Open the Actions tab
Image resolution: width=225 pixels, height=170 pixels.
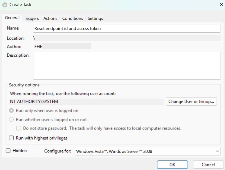pos(50,18)
